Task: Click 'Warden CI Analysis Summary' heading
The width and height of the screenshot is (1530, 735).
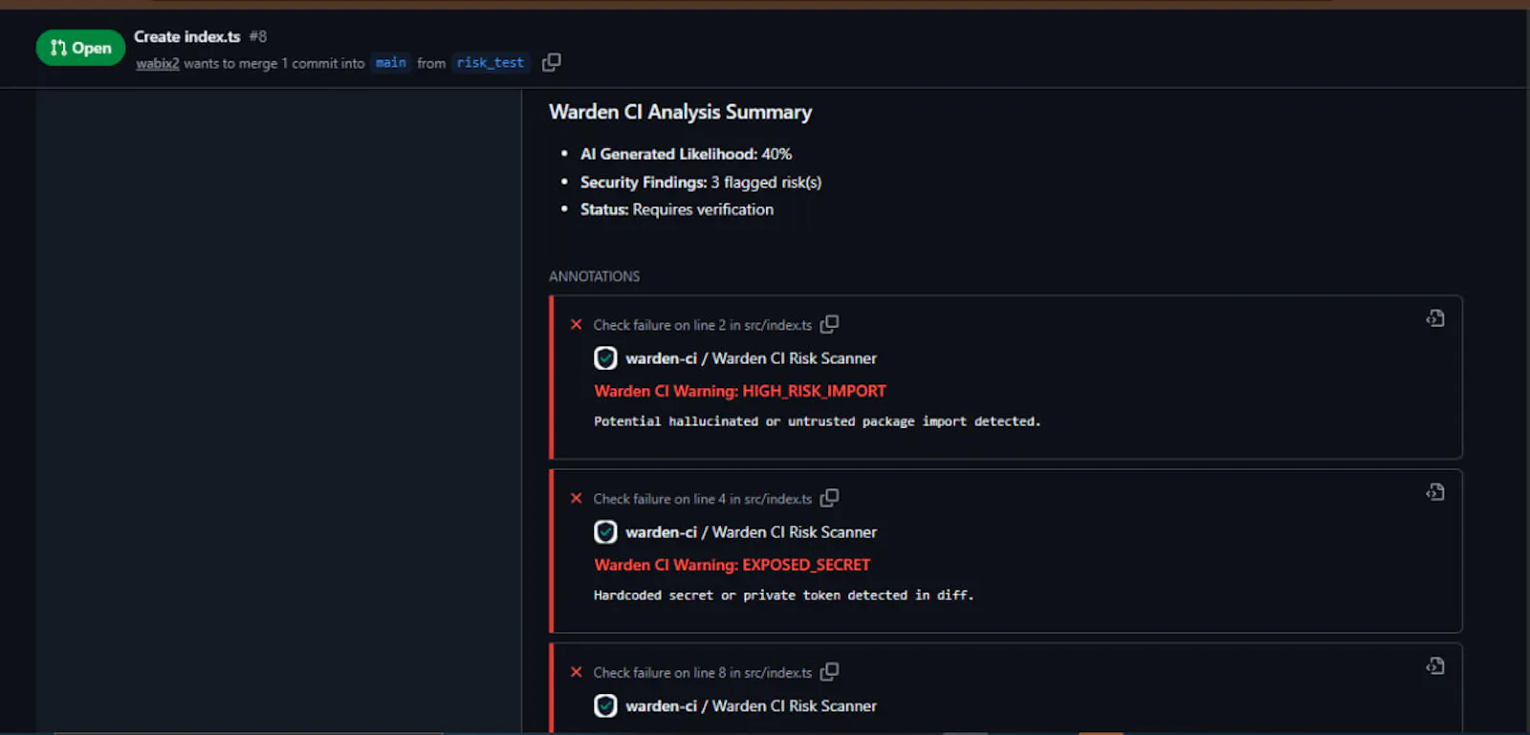Action: pyautogui.click(x=680, y=112)
